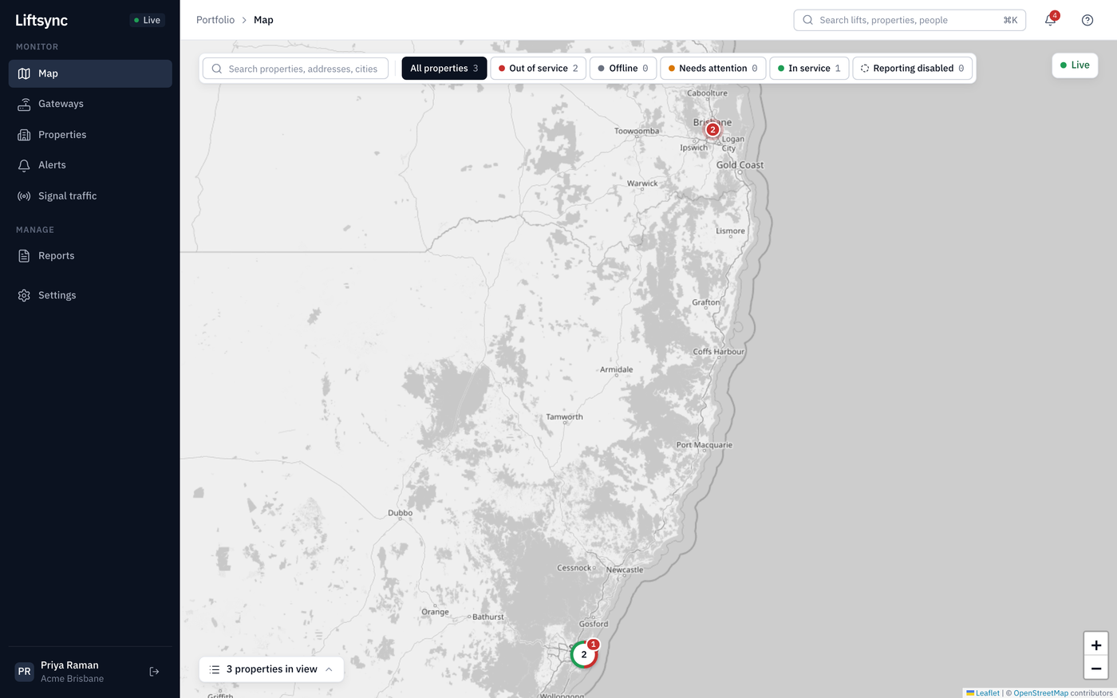
Task: Click the Portfolio breadcrumb link
Action: point(215,20)
